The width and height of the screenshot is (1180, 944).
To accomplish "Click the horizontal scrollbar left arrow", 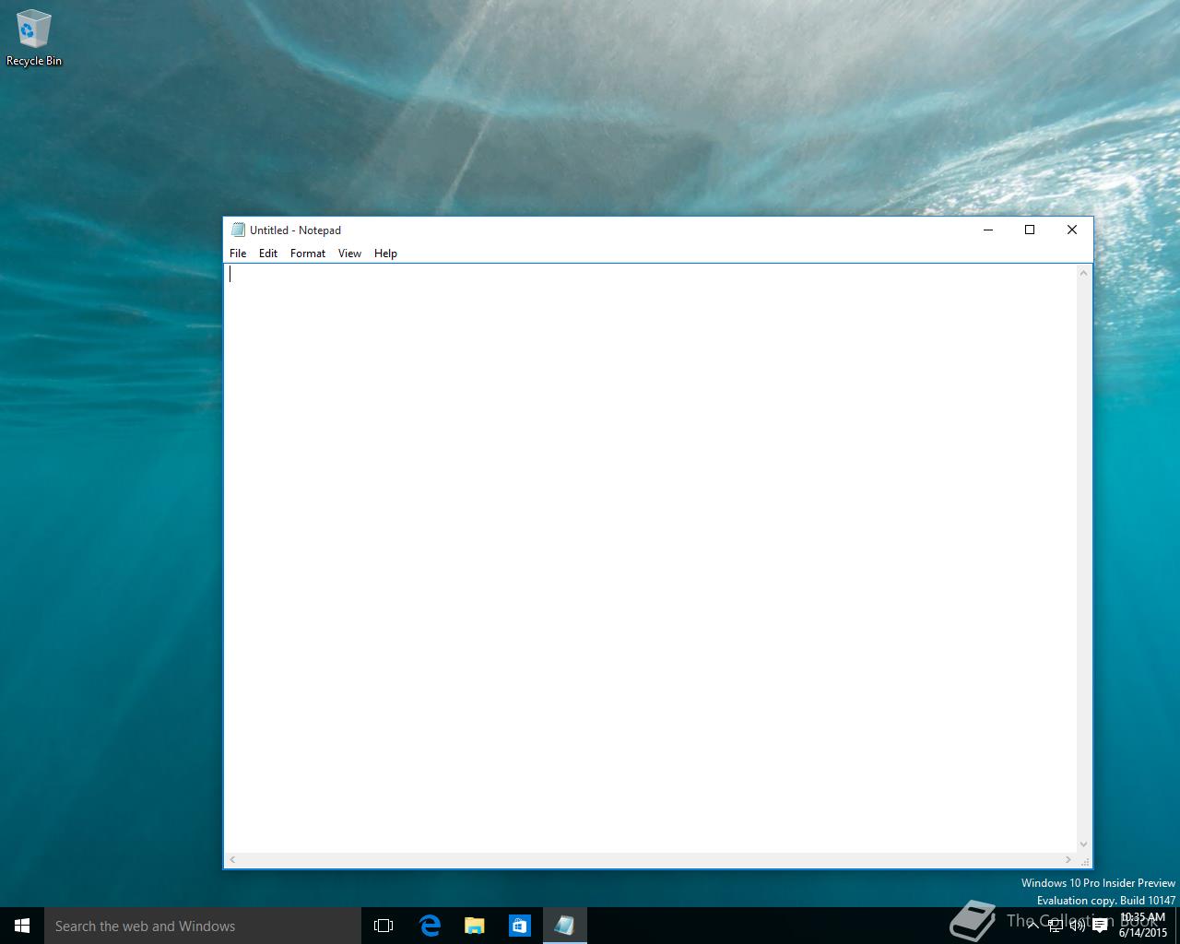I will point(232,860).
